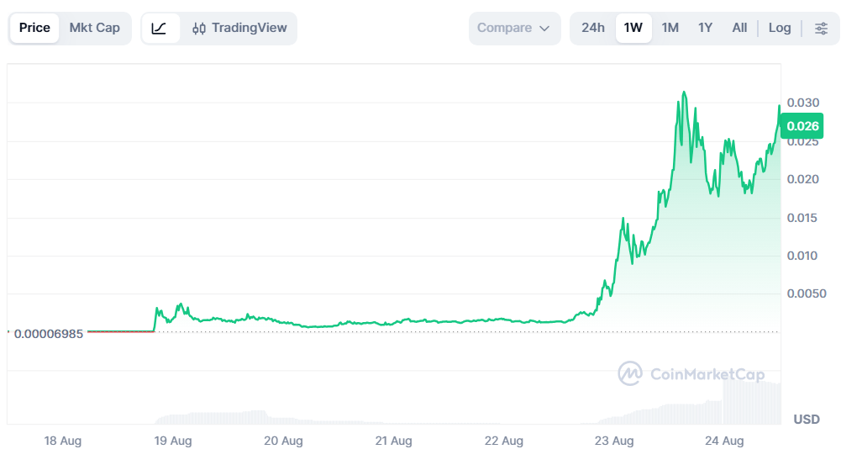Open chart settings sliders icon
The image size is (841, 465).
821,28
